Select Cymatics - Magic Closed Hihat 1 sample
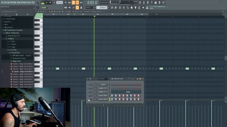This screenshot has height=127, width=227. [23, 64]
